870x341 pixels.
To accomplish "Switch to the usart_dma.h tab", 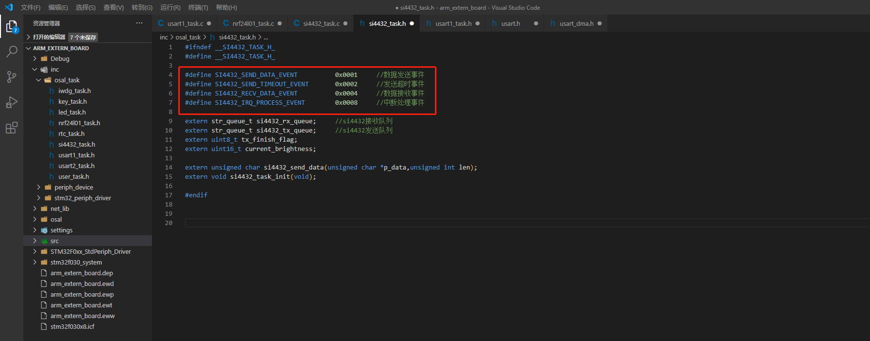I will pyautogui.click(x=576, y=23).
